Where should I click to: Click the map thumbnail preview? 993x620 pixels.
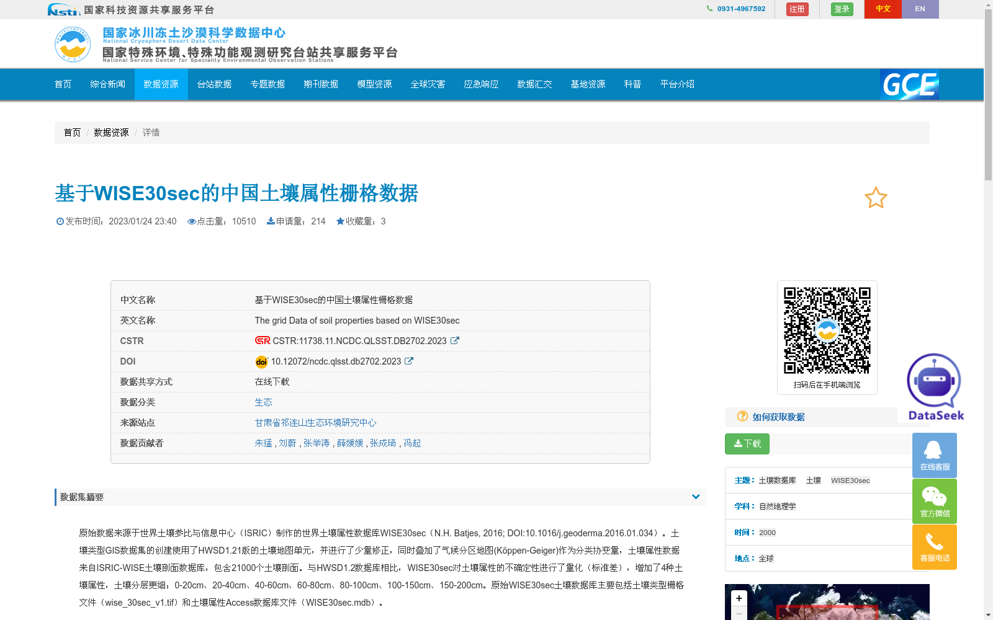(x=827, y=602)
